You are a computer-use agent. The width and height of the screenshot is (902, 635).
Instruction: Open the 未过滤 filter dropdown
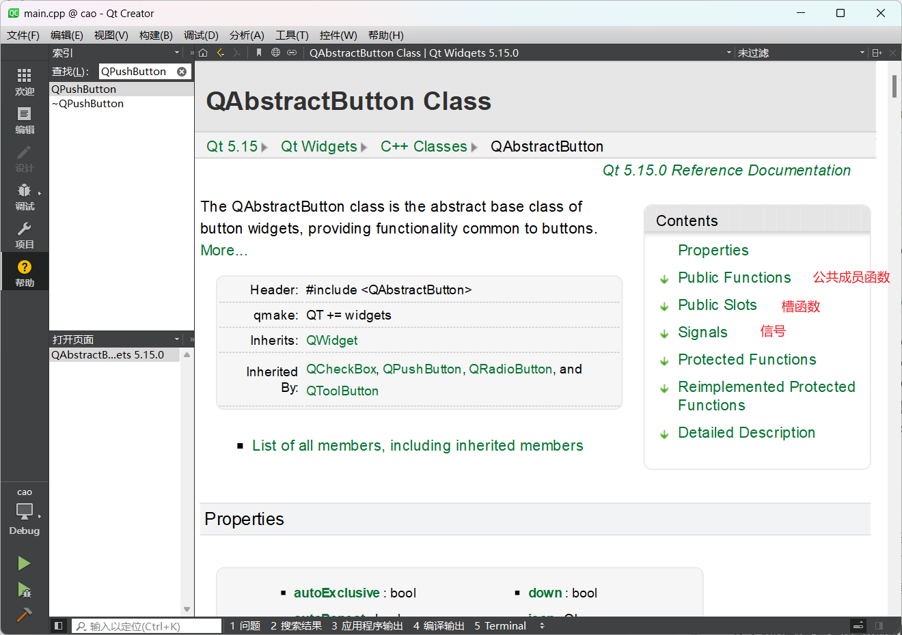(862, 53)
